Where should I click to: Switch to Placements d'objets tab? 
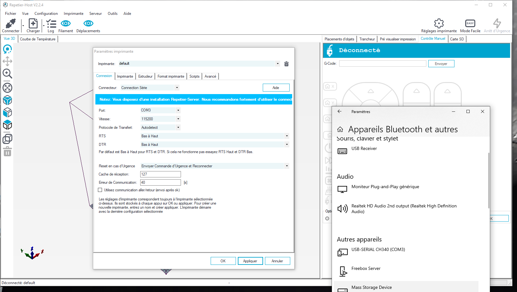[x=339, y=39]
